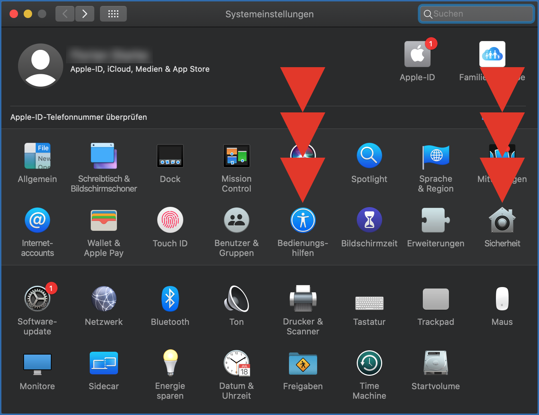Open Softwareupdate settings
Screen dimensions: 539x415
coord(37,299)
